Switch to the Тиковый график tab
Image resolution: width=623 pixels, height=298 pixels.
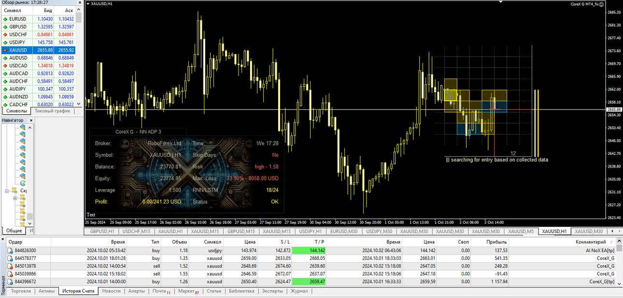(x=52, y=111)
